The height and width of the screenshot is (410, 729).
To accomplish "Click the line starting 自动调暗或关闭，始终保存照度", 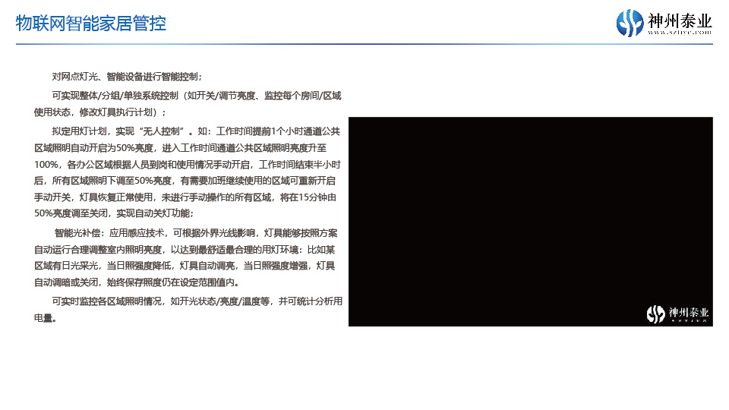I will click(137, 282).
